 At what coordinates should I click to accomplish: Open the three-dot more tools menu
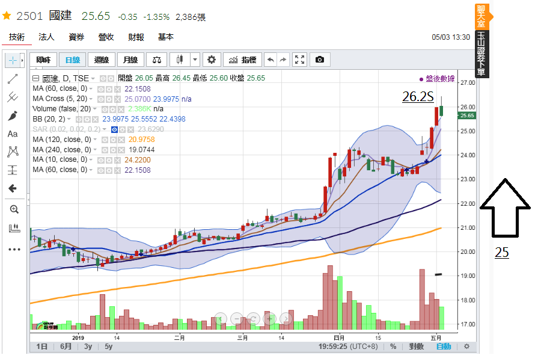coord(14,249)
